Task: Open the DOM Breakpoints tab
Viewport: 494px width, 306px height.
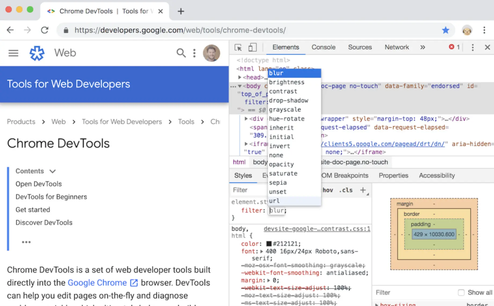Action: pos(345,176)
